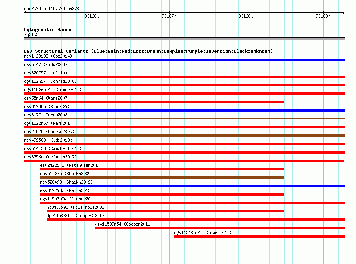Select the blue nsv526493 gain bar
Screen dimensions: 356x264
[x=192, y=186]
